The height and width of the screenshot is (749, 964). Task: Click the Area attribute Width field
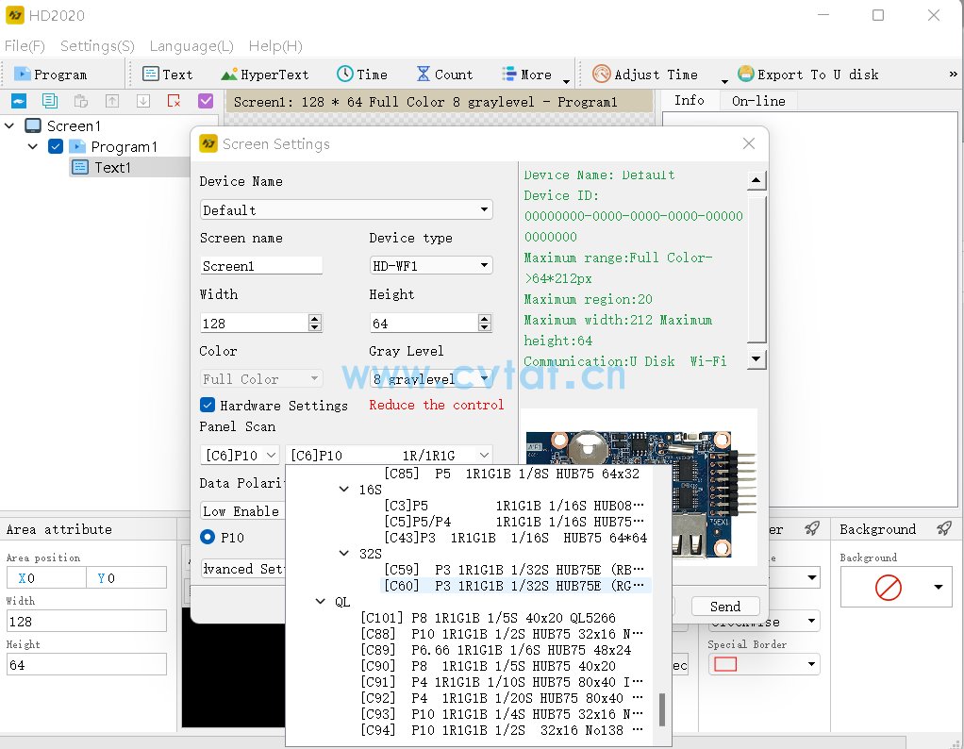click(86, 621)
